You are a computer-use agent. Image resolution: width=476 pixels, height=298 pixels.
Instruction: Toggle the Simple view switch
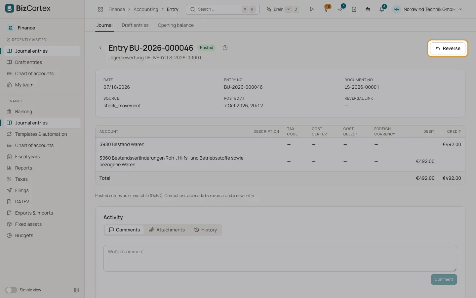coord(11,290)
